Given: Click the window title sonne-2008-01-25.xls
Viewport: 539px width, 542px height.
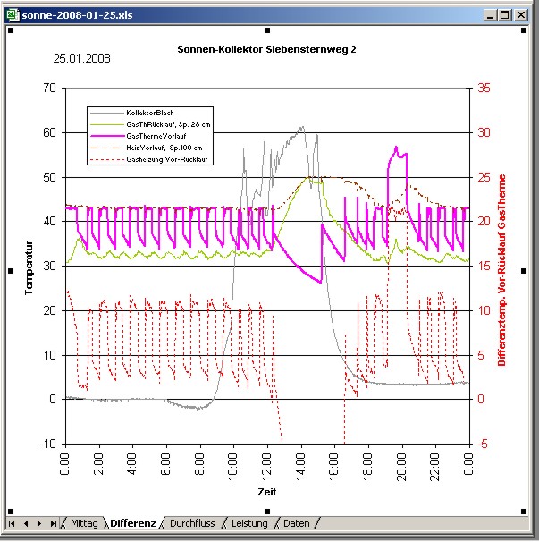Looking at the screenshot, I should point(77,15).
